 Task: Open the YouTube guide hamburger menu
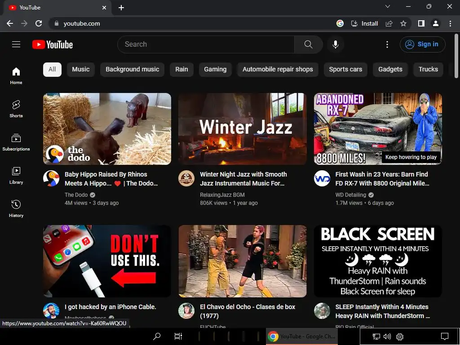point(16,44)
